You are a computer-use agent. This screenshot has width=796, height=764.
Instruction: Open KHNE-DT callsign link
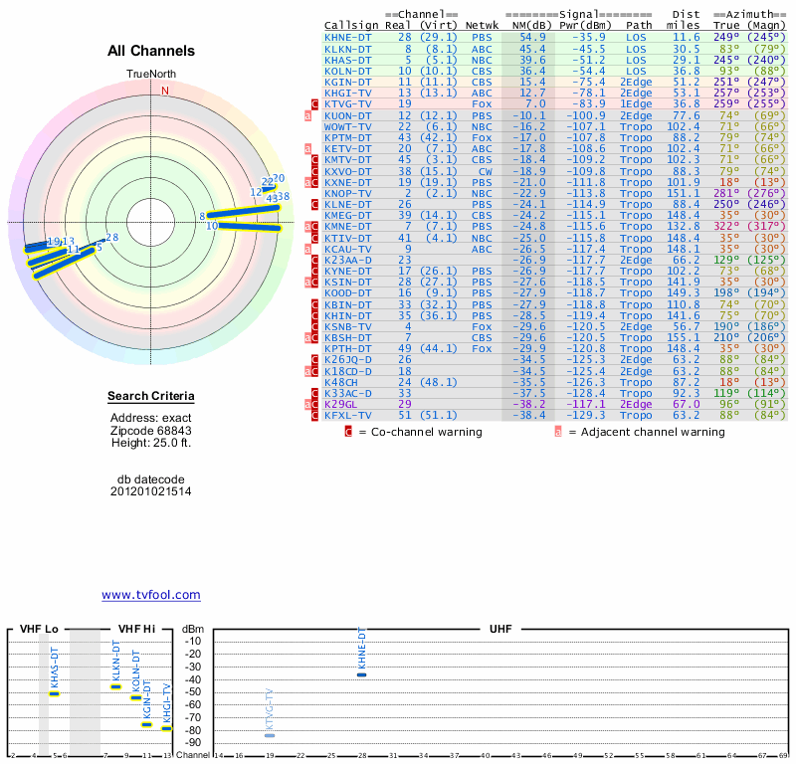348,37
